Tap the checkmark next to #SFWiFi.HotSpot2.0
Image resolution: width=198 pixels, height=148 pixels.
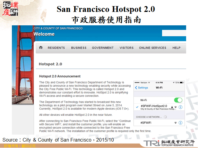[137, 107]
